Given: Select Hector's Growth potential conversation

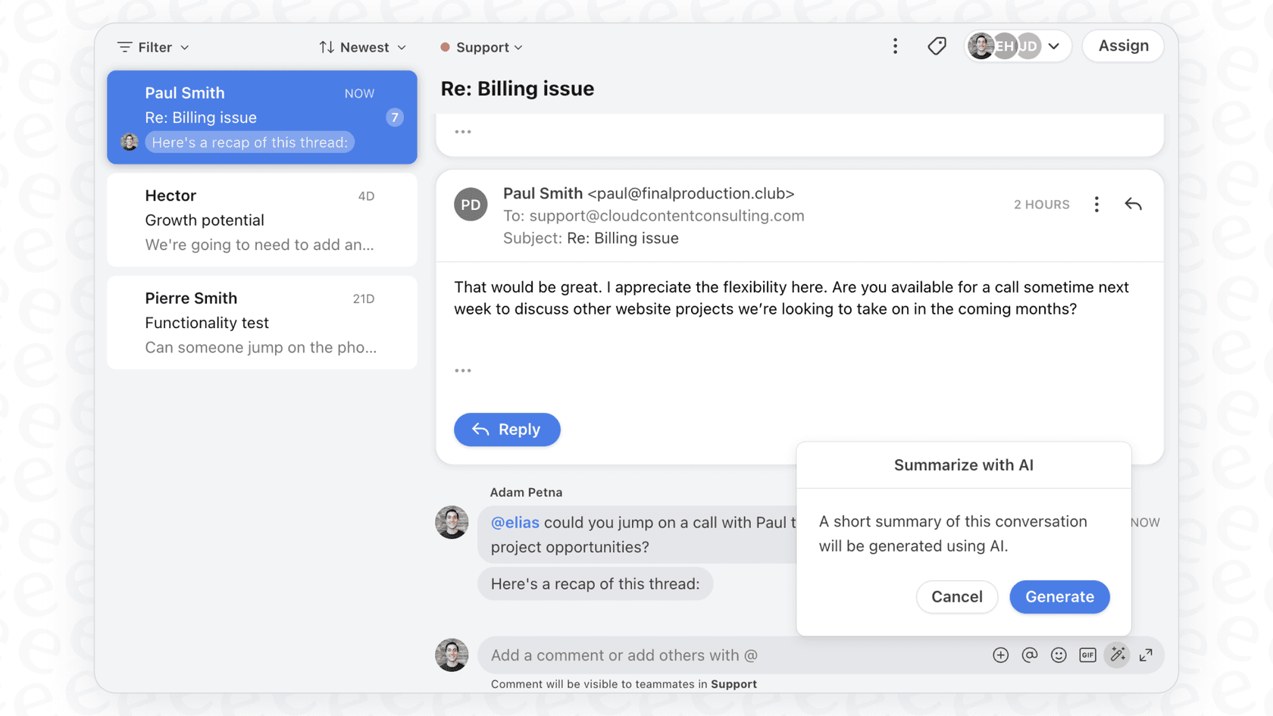Looking at the screenshot, I should click(x=261, y=220).
